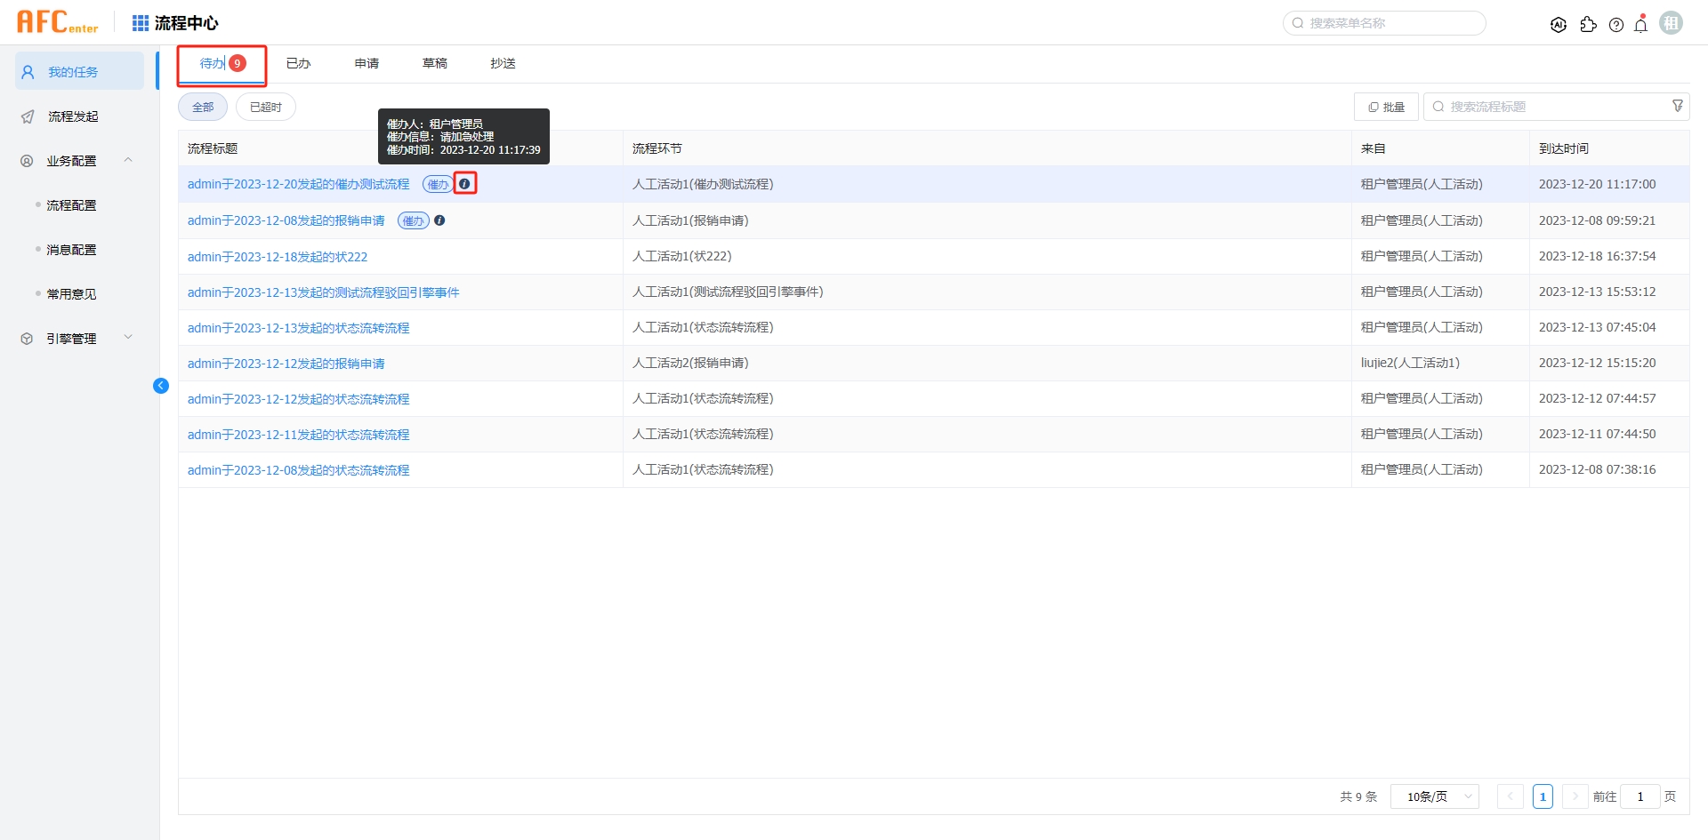Select the 全部 filter pill
Image resolution: width=1708 pixels, height=840 pixels.
click(x=203, y=108)
